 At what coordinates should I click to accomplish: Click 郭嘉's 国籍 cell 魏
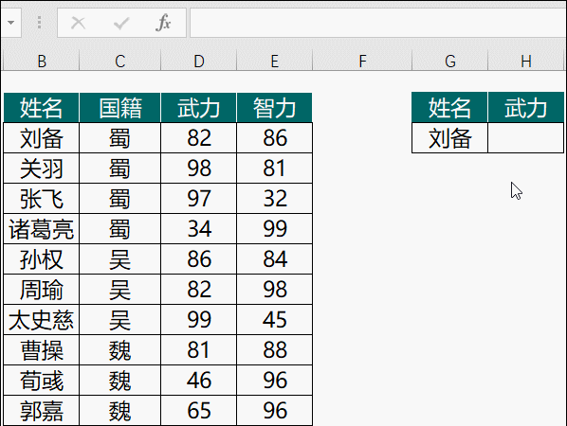(119, 411)
